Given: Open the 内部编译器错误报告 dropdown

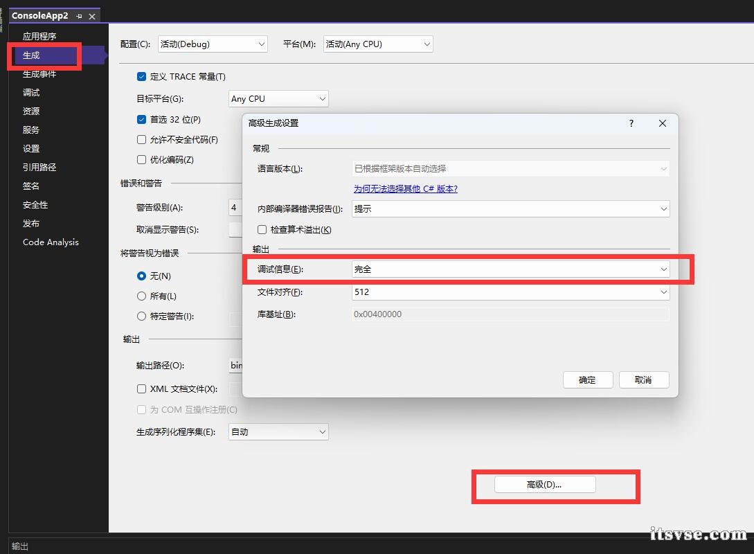Looking at the screenshot, I should tap(510, 208).
